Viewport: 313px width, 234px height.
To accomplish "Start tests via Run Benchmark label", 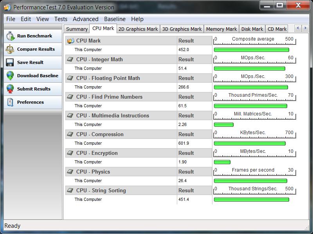I will point(34,36).
